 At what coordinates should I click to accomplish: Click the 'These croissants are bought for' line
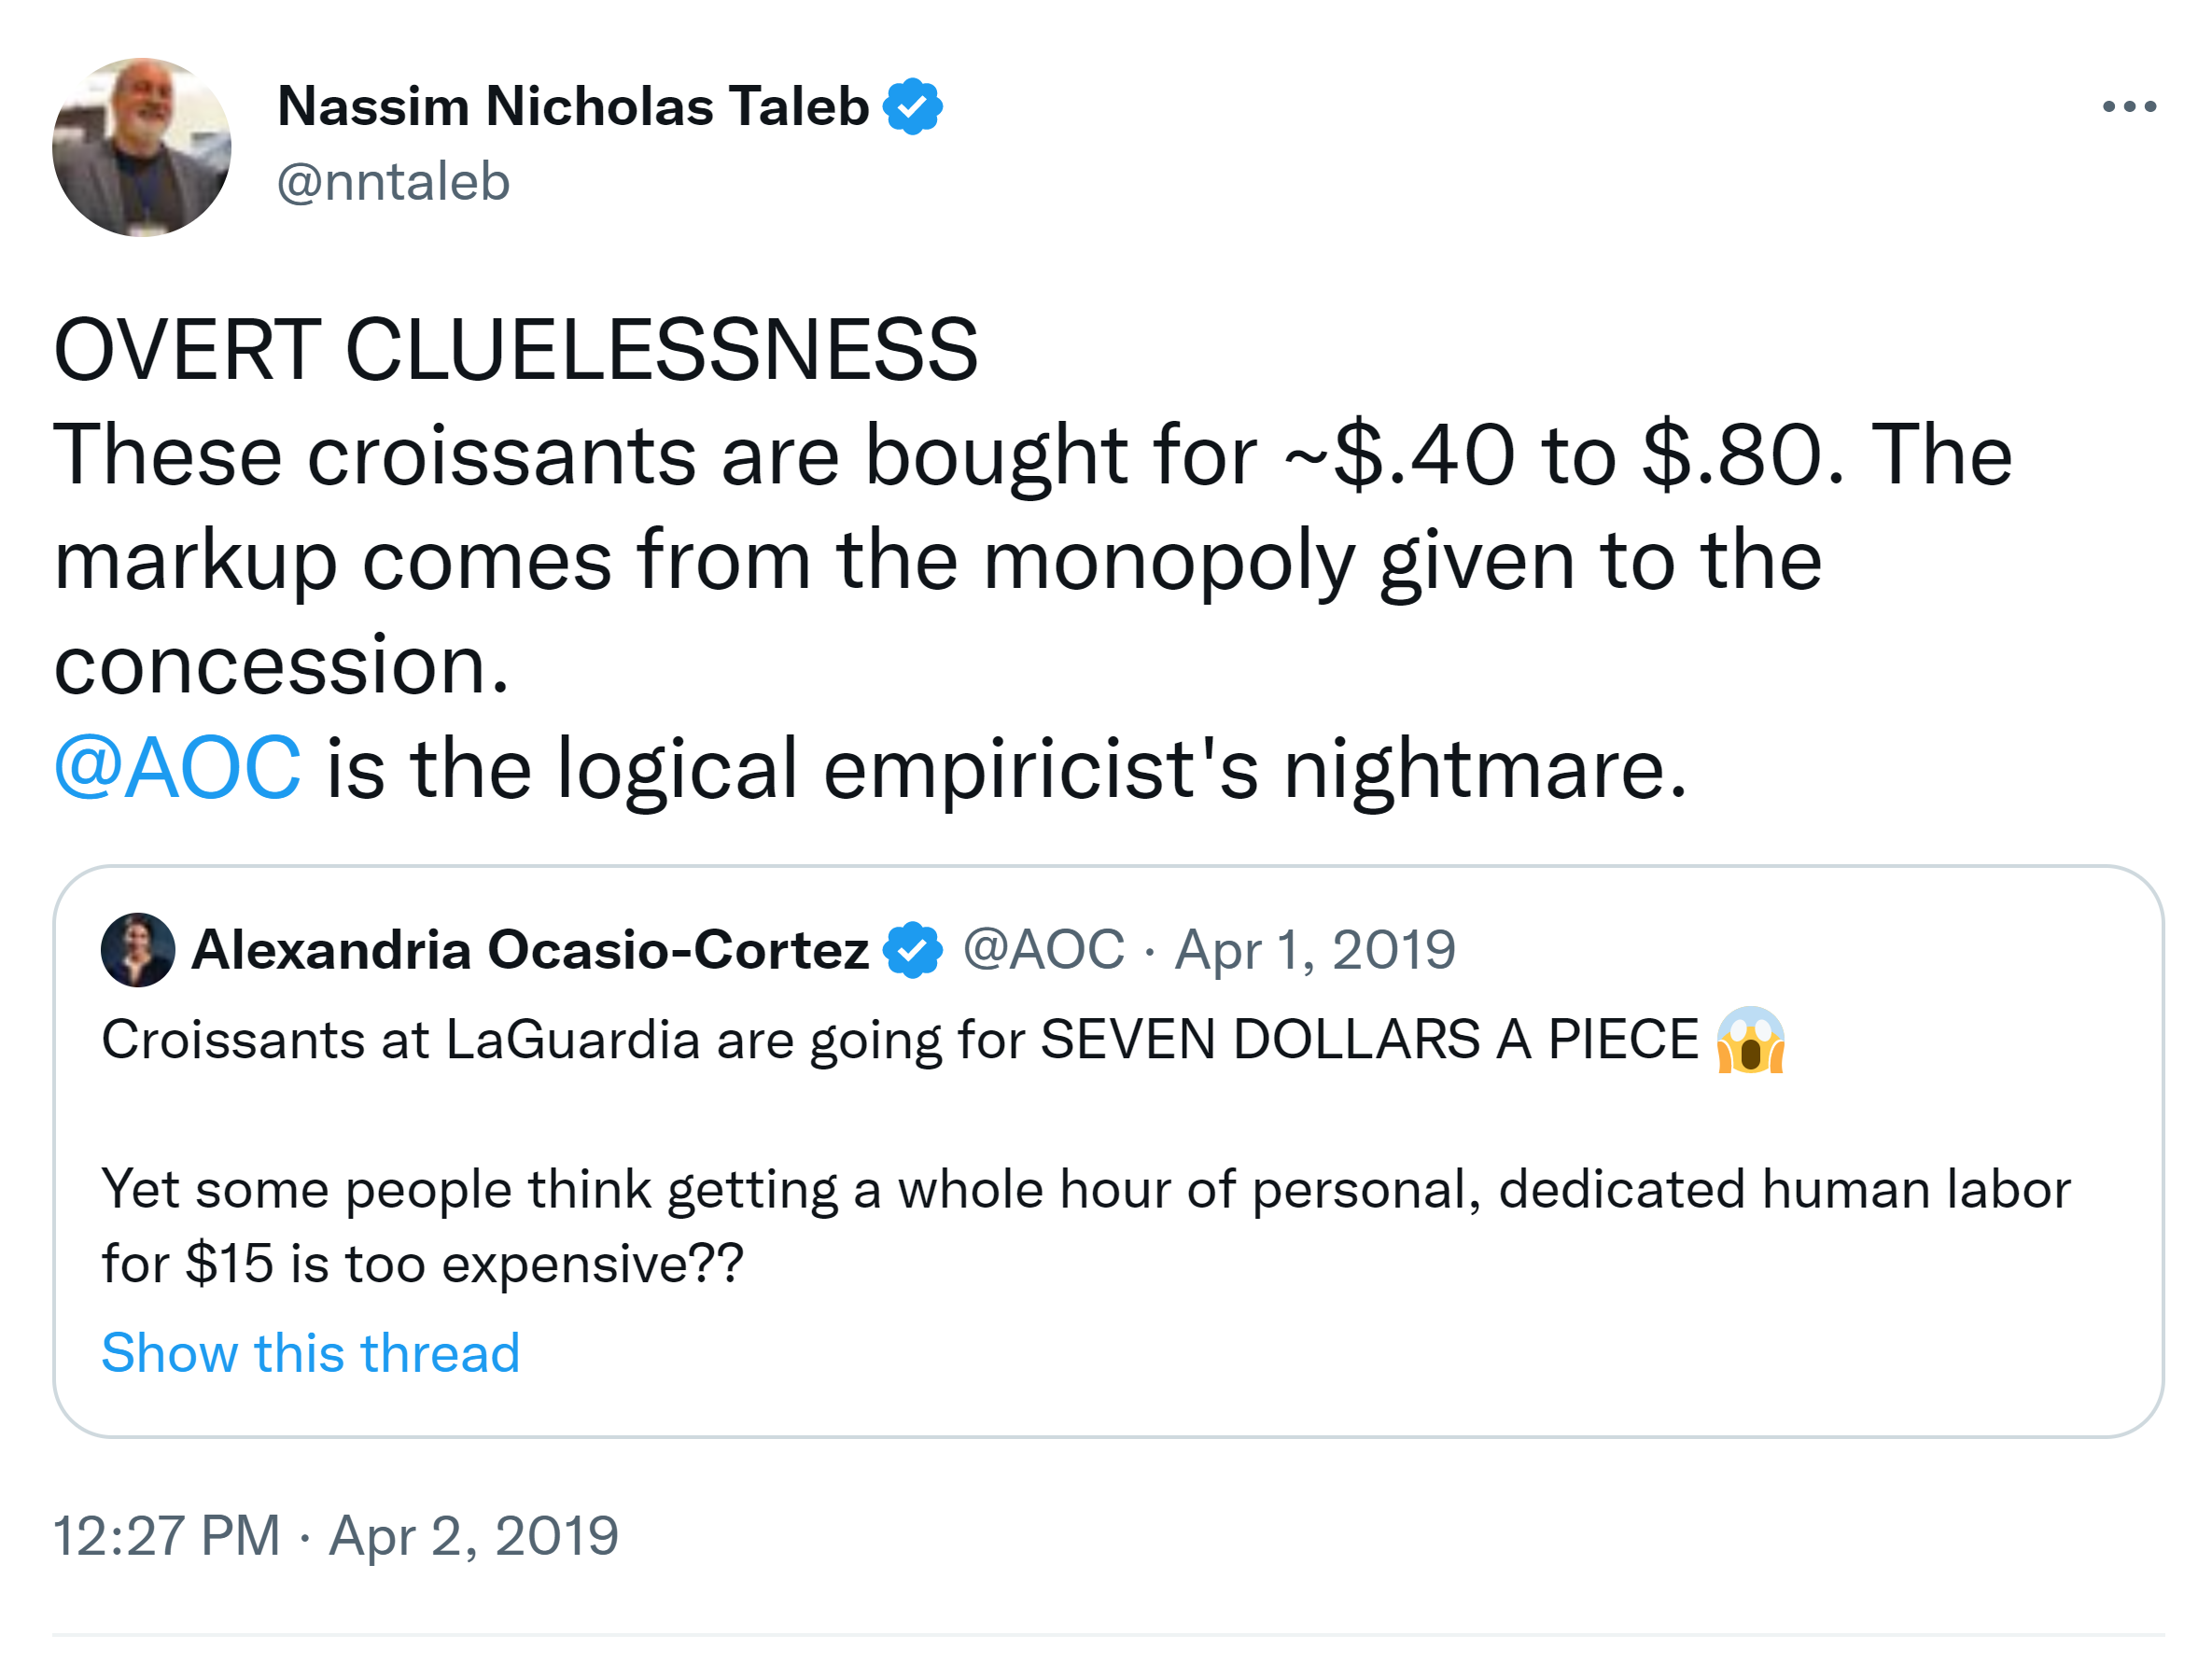pos(655,455)
